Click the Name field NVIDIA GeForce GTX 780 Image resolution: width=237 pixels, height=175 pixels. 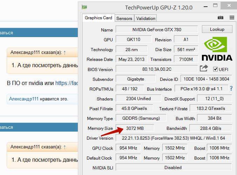pos(157,29)
